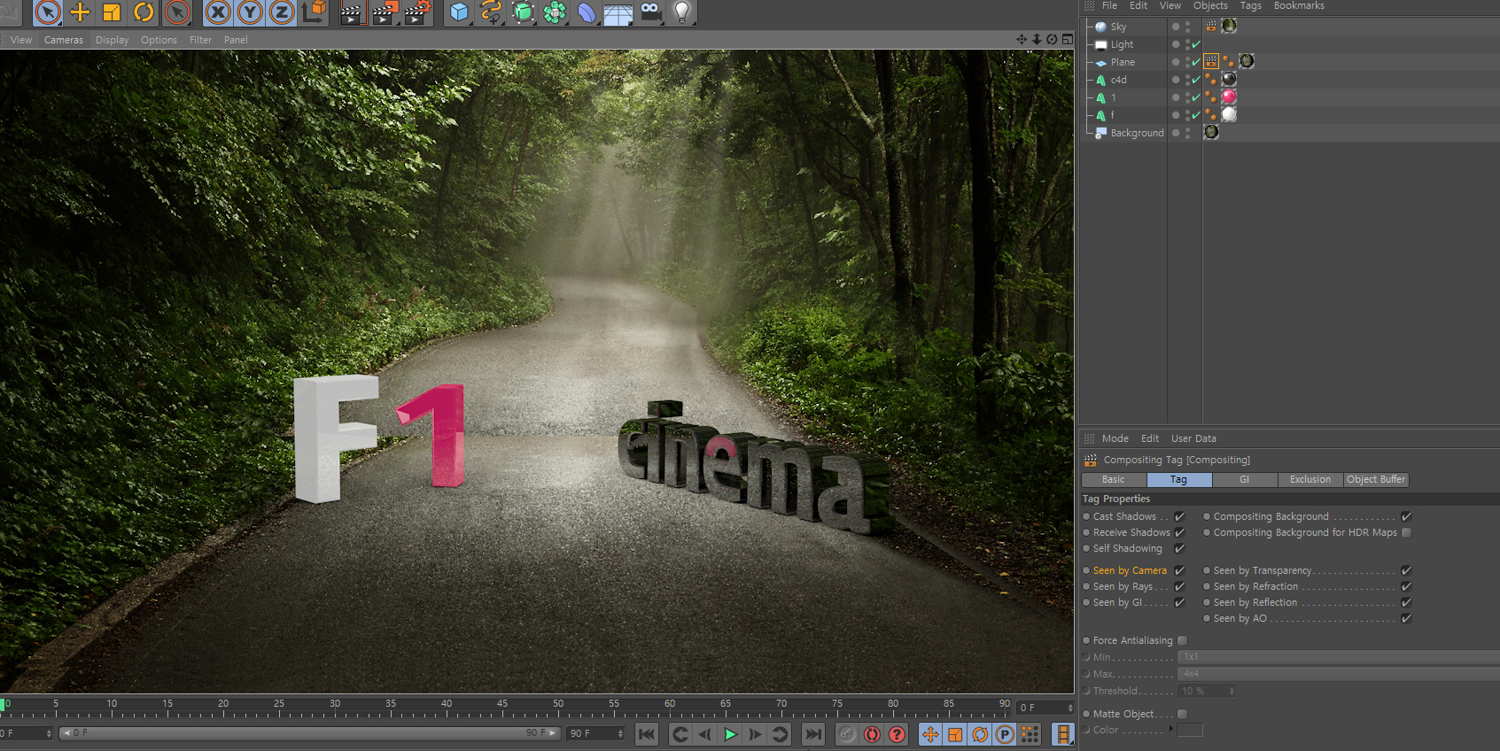Image resolution: width=1500 pixels, height=751 pixels.
Task: Click the blue deformer icon
Action: coord(587,12)
